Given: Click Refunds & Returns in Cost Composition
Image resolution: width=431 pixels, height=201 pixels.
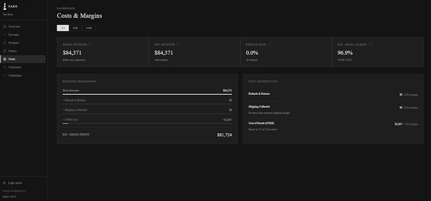Looking at the screenshot, I should [259, 94].
